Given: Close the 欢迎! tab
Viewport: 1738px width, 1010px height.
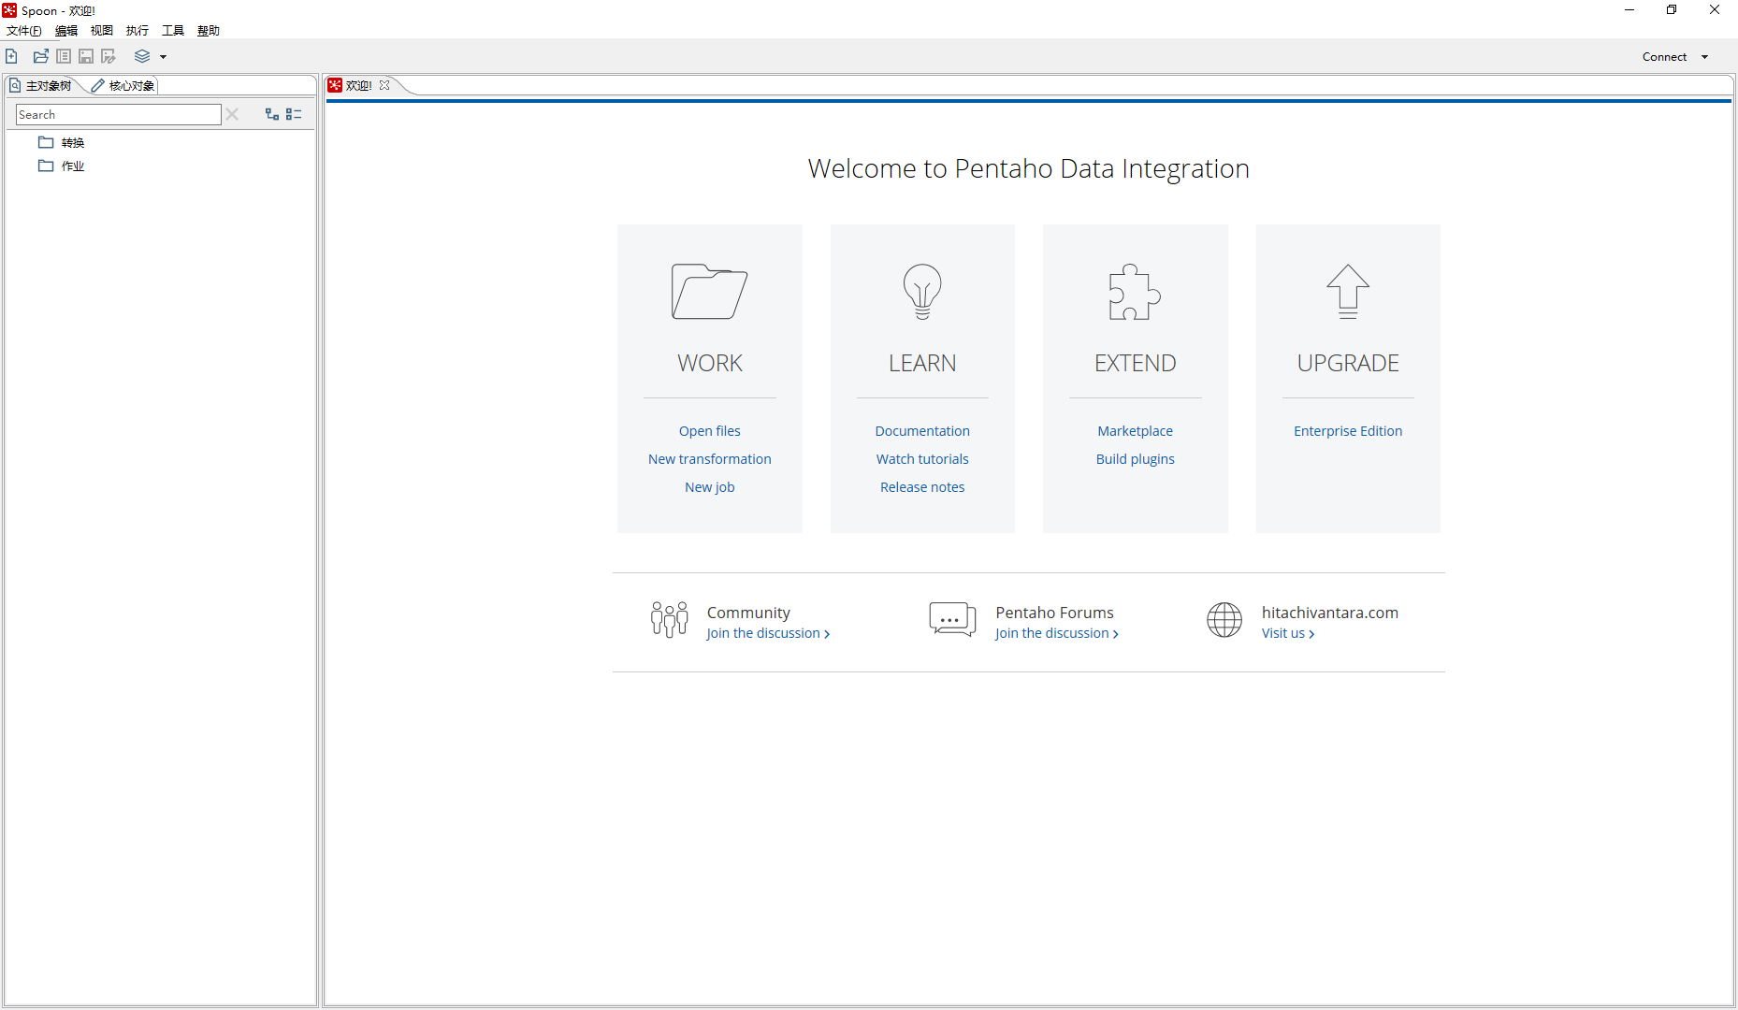Looking at the screenshot, I should [384, 85].
